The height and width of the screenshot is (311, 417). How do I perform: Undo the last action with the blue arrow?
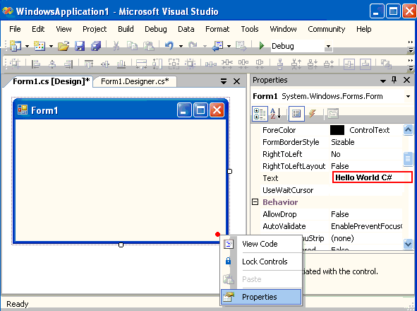(x=169, y=46)
